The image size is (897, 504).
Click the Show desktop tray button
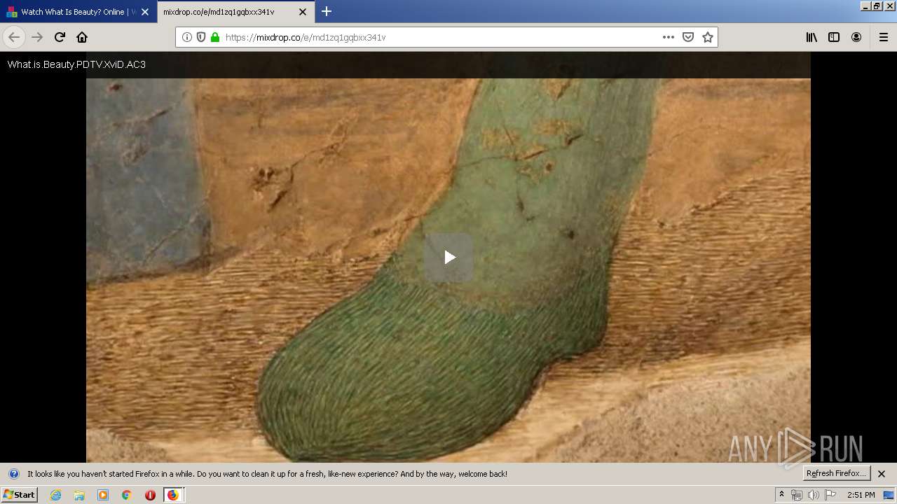889,495
